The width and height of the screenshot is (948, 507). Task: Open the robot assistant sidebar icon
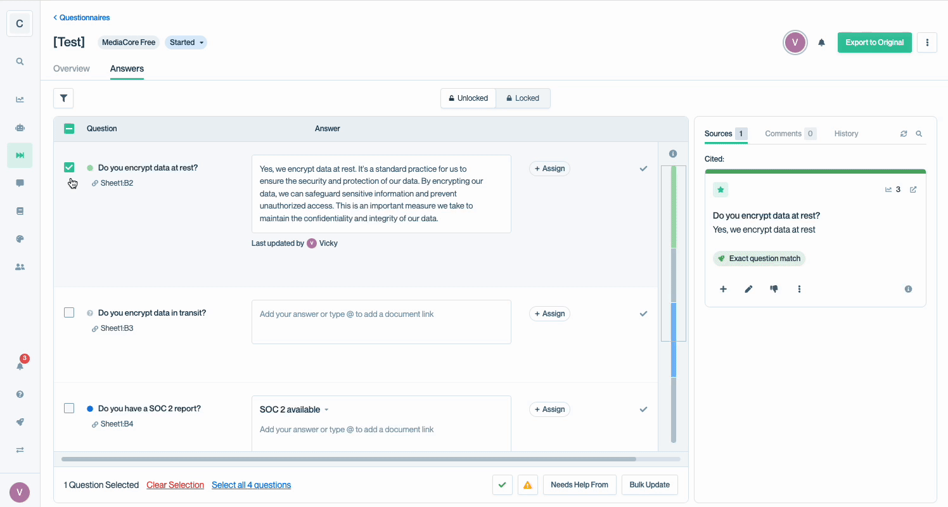pyautogui.click(x=20, y=127)
